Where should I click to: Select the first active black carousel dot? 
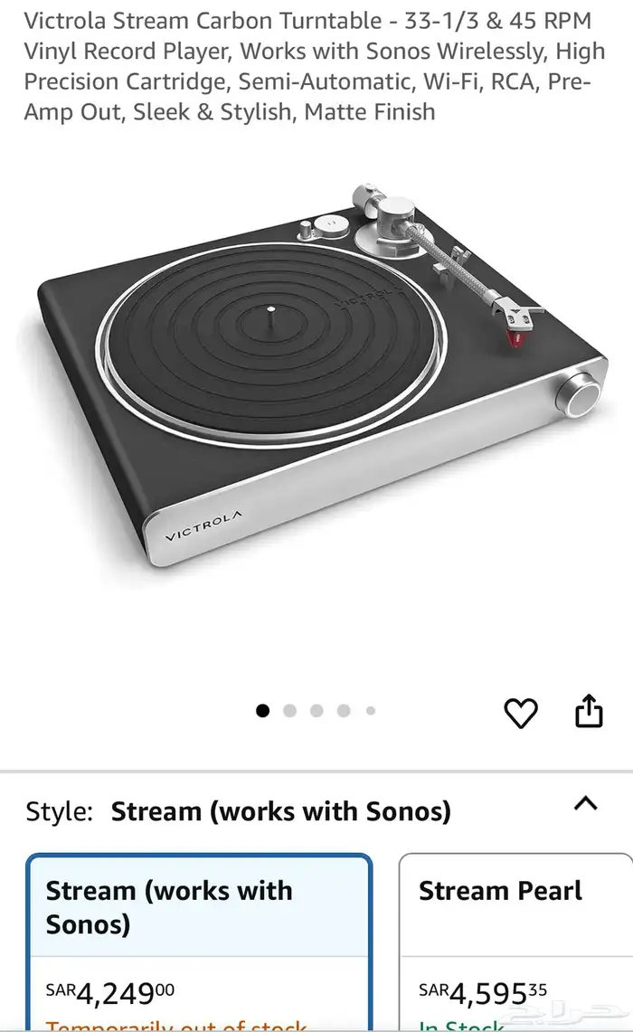coord(262,711)
